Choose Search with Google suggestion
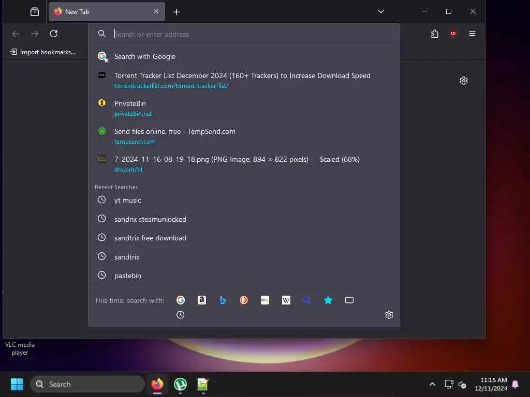 click(244, 56)
